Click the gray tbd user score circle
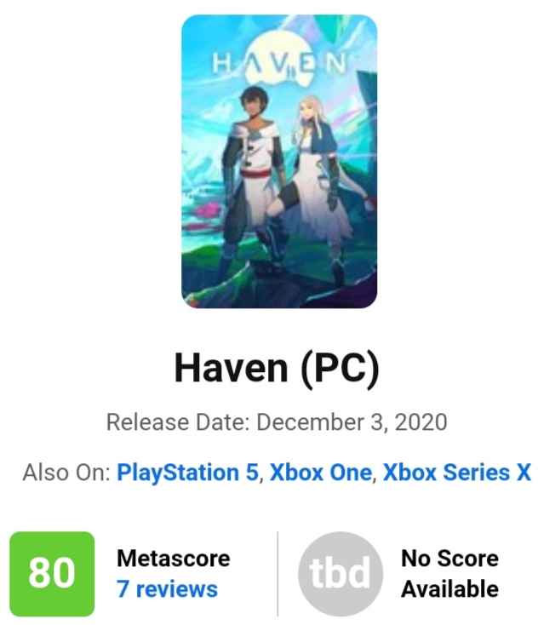The image size is (538, 625). (341, 574)
